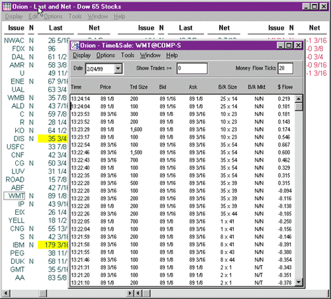
Task: Click the 1,500 trade size entry
Action: pos(136,152)
